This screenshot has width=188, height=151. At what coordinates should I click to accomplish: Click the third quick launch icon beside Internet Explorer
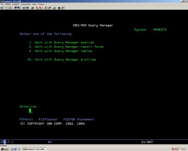(x=19, y=149)
